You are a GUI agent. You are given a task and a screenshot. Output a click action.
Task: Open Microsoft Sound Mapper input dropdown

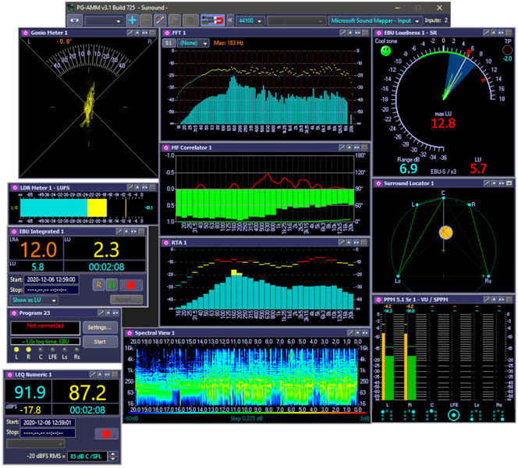point(375,21)
